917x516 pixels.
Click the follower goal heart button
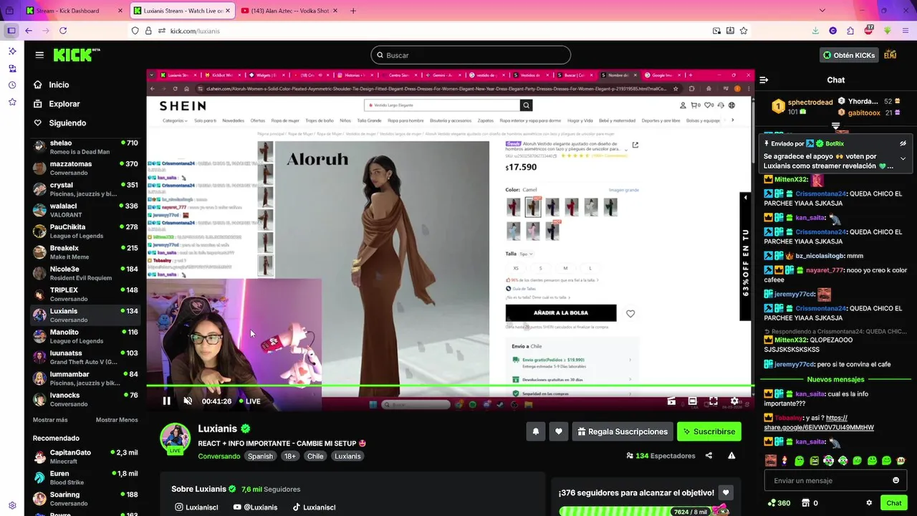tap(726, 492)
